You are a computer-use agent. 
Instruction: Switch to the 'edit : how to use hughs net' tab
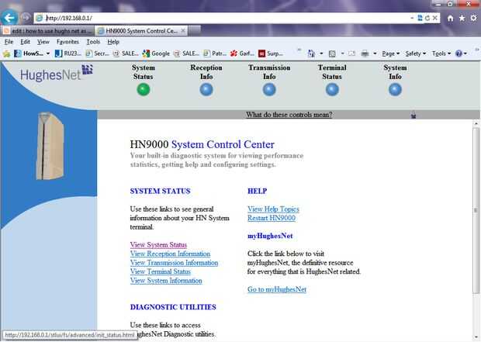48,31
